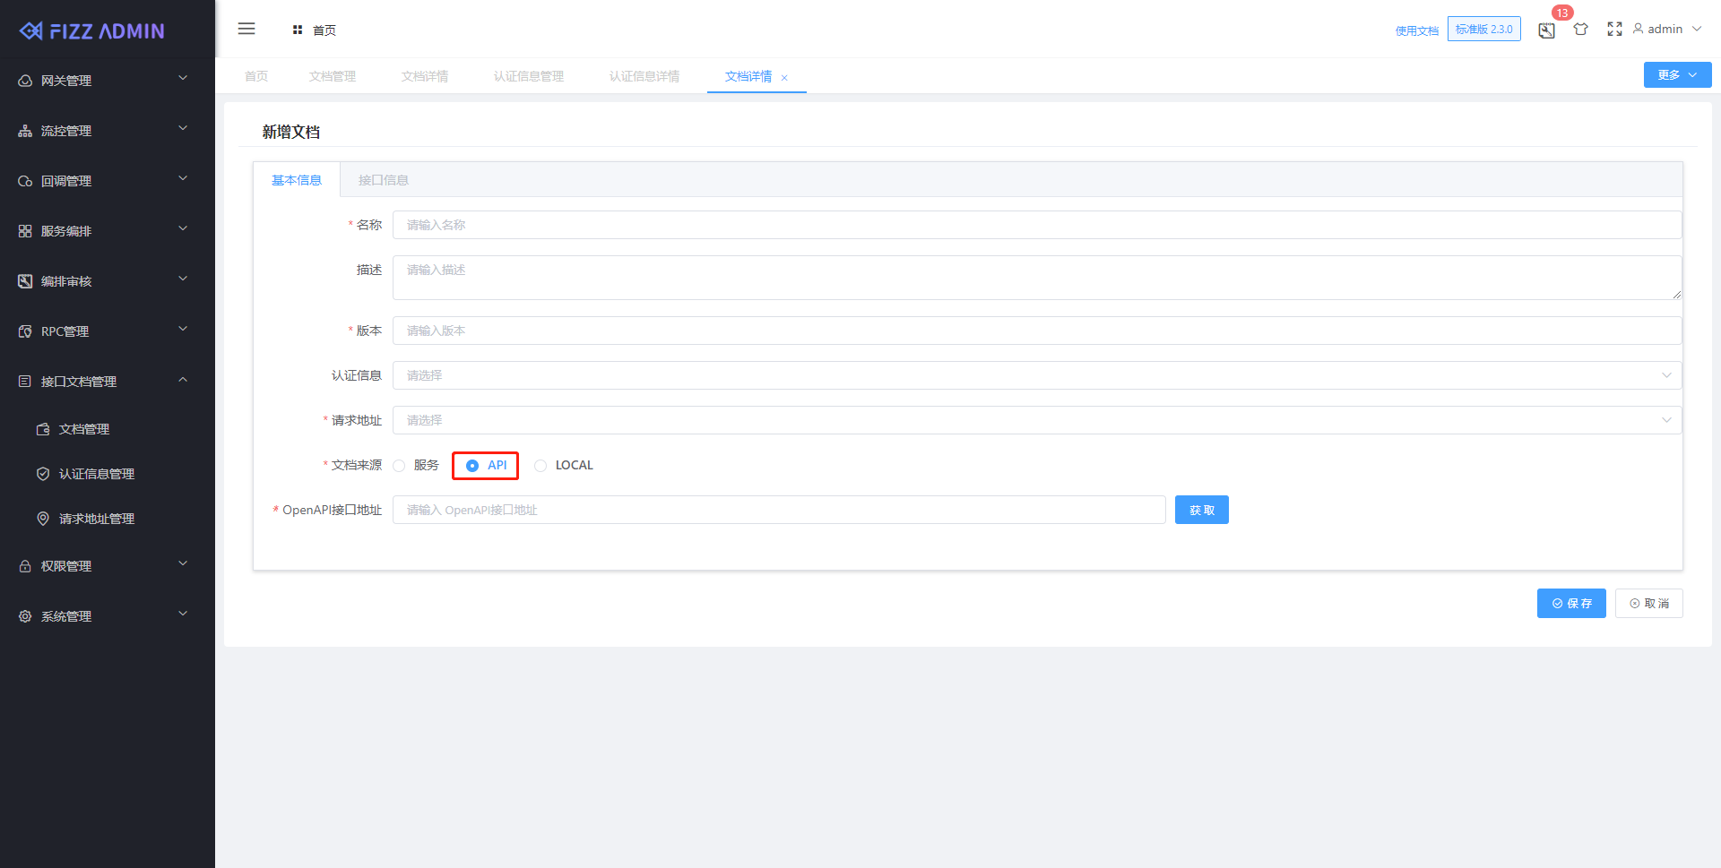Select the 请求地址管理 location pin icon
The image size is (1721, 868).
click(42, 519)
